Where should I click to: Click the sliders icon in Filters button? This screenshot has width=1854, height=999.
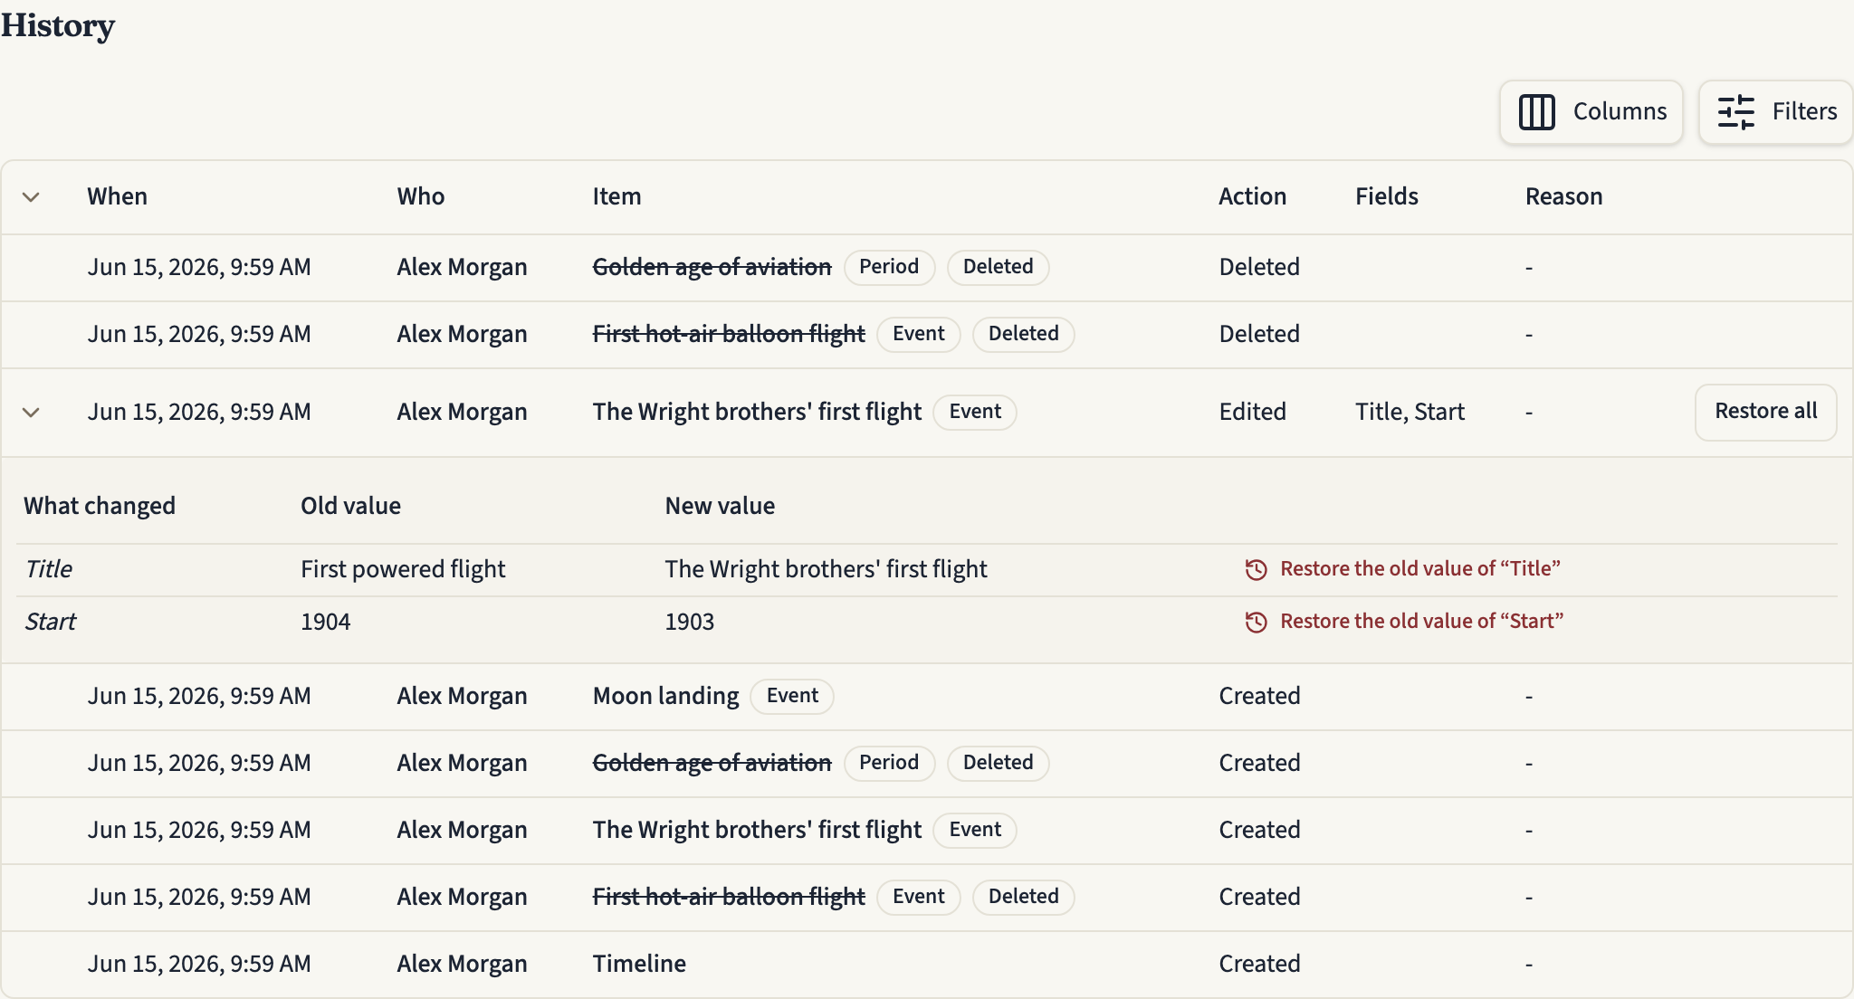point(1735,112)
